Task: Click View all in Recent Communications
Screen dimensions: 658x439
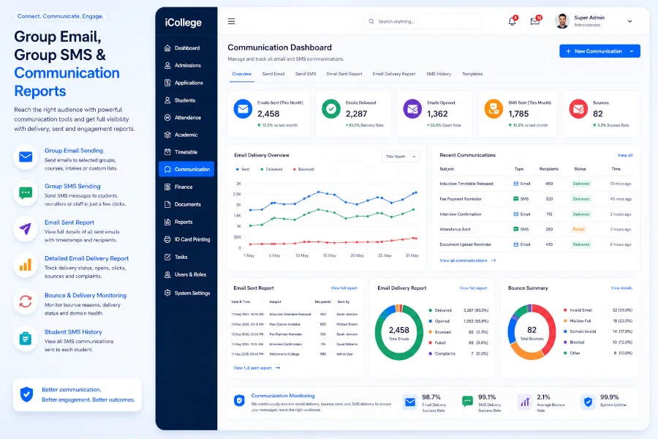Action: point(625,155)
